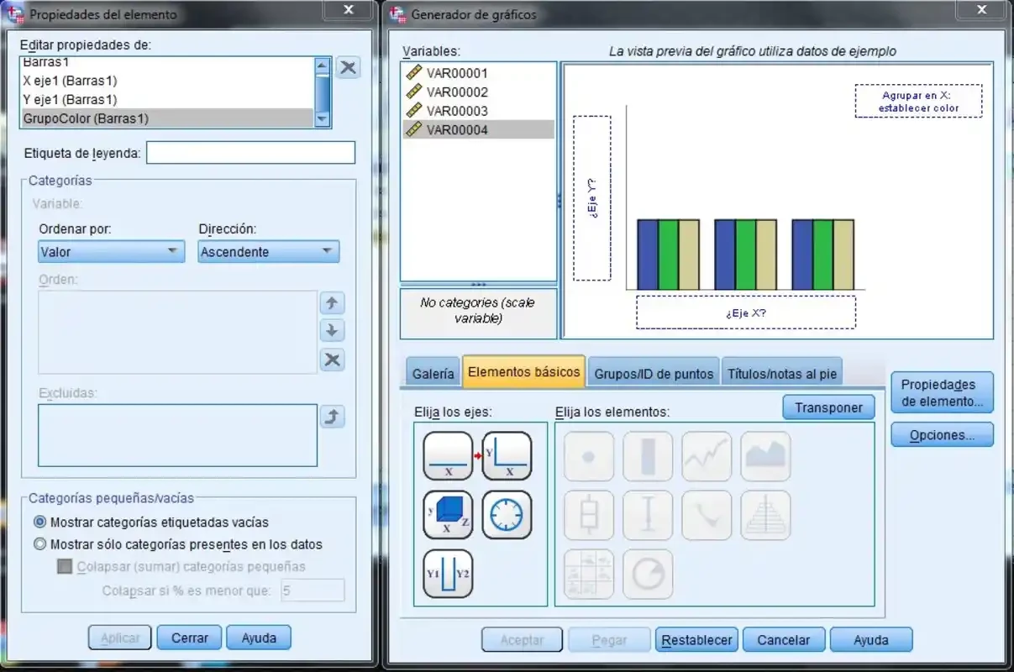Viewport: 1014px width, 672px height.
Task: Exclude category with X beside Orden list
Action: 333,360
